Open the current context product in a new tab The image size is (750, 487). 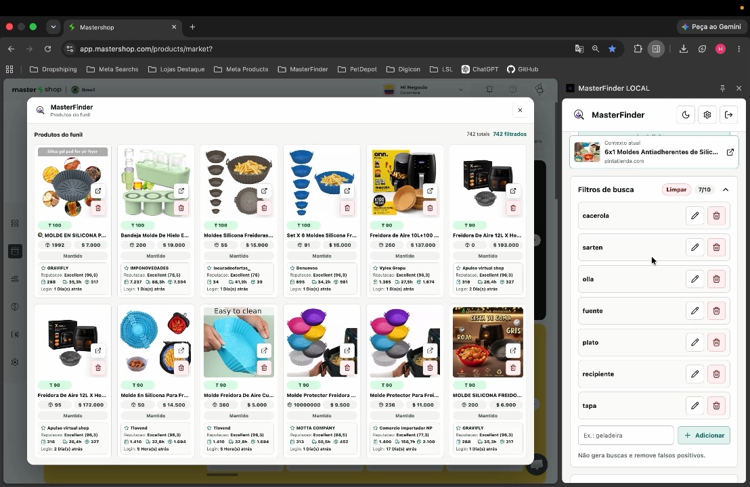(x=730, y=152)
